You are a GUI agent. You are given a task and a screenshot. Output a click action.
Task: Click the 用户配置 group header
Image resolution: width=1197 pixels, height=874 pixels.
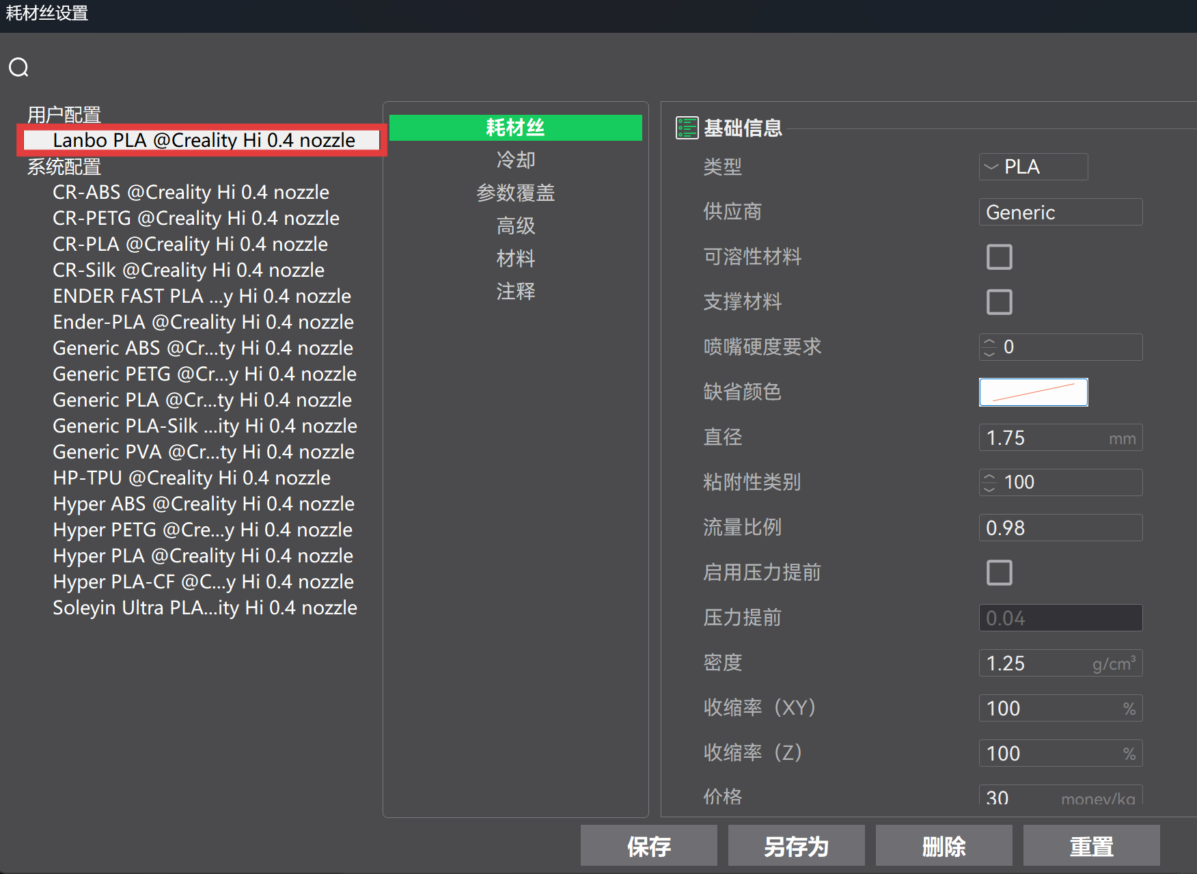[x=64, y=114]
